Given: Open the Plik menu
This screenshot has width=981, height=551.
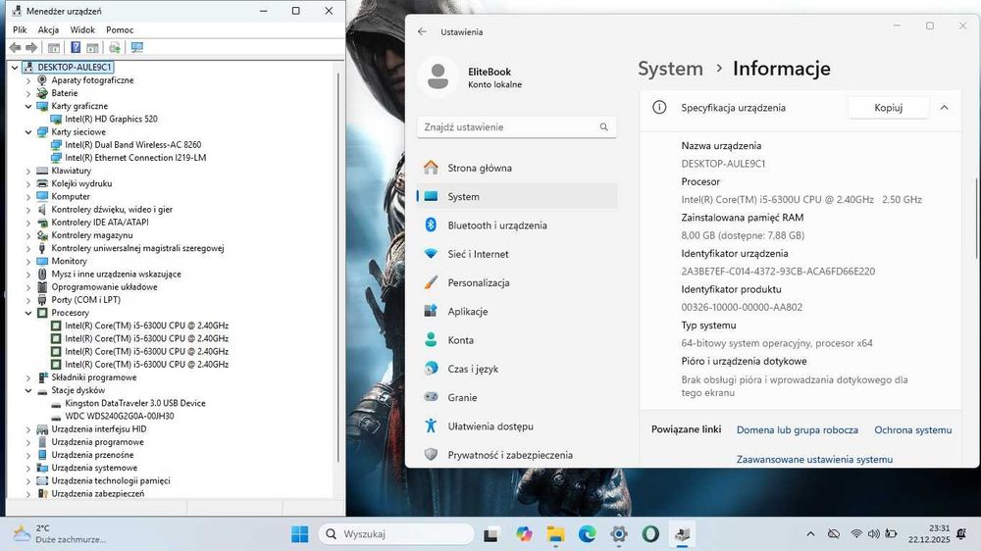Looking at the screenshot, I should tap(20, 29).
